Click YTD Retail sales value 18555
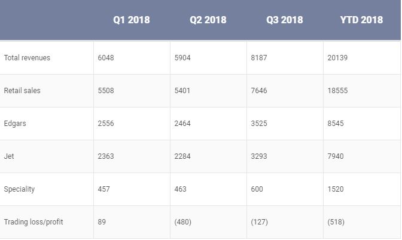Viewport: 402px width, 240px height. tap(337, 91)
